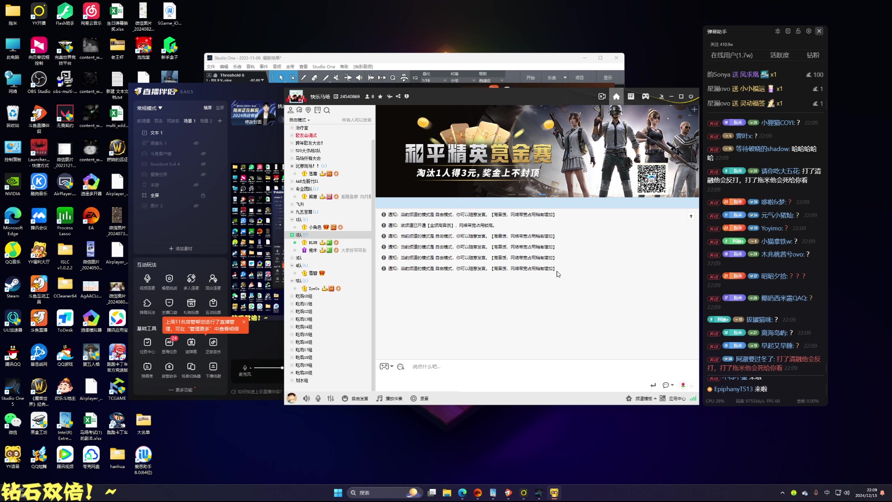Click share icon in YY channel header
Viewport: 892px width, 502px height.
coord(398,96)
